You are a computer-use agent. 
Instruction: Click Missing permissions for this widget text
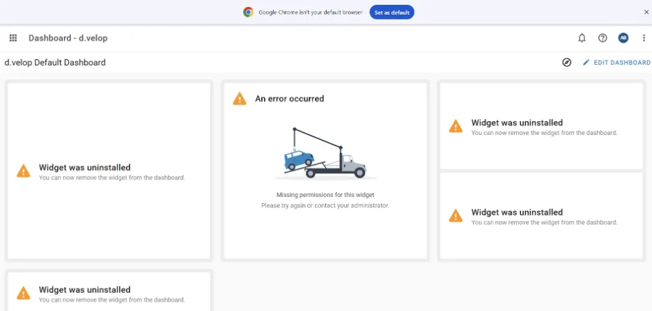pos(325,195)
